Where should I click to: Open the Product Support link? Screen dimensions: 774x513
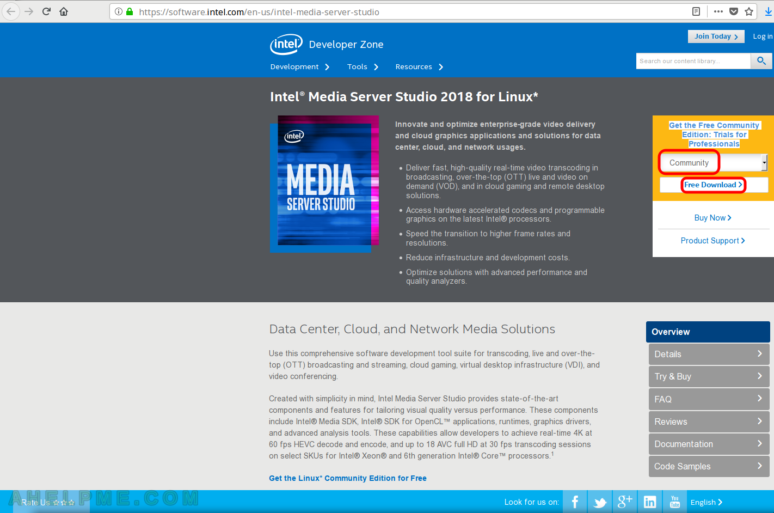pos(712,240)
